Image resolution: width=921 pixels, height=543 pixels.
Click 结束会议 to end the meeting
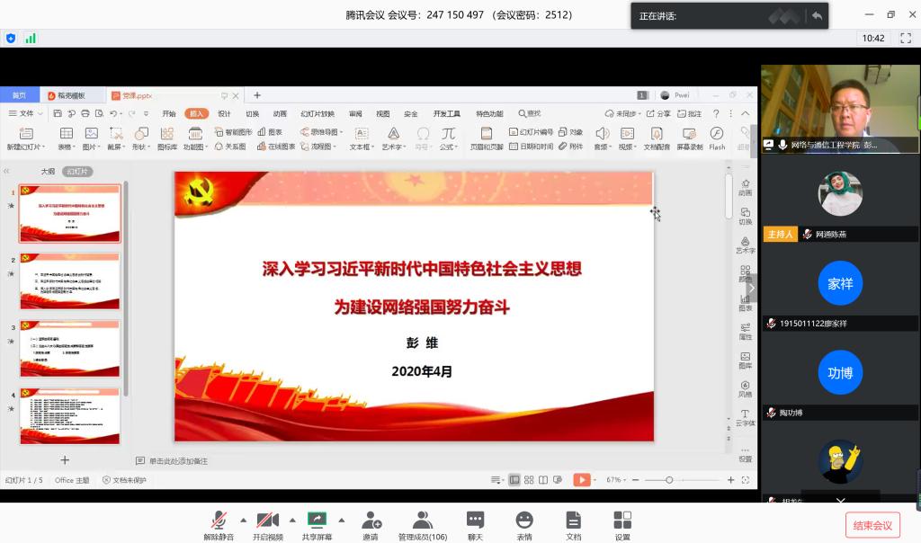click(x=872, y=525)
